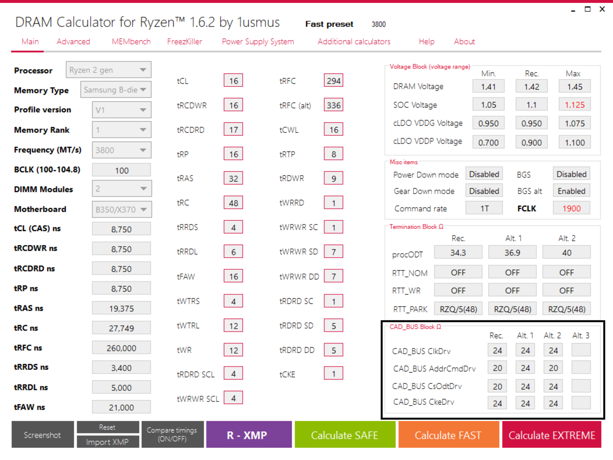
Task: Select the tWTRL timing value 12
Action: 233,326
